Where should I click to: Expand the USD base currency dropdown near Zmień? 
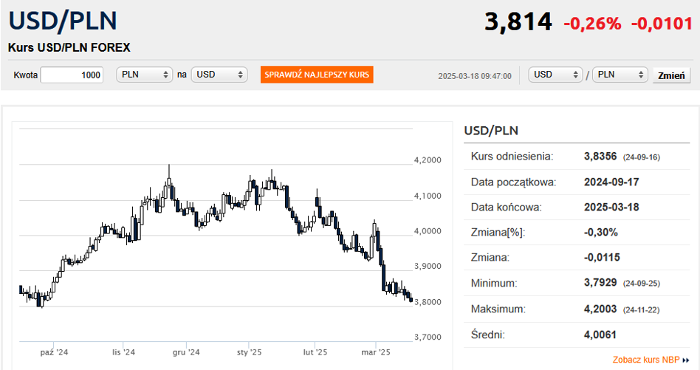click(x=556, y=75)
